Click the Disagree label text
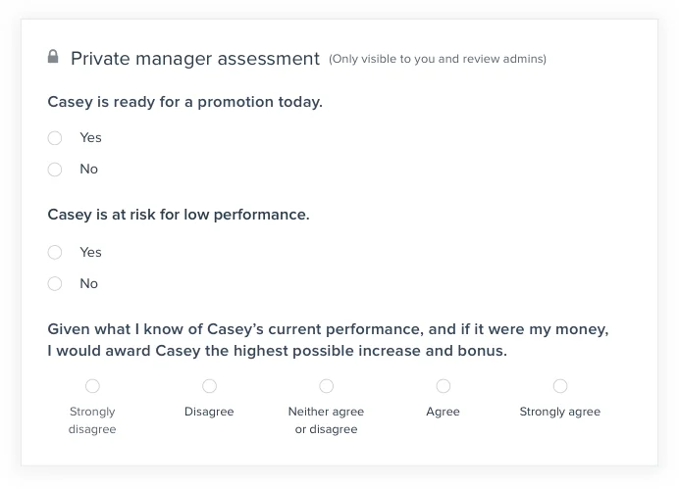The width and height of the screenshot is (679, 489). pyautogui.click(x=209, y=412)
